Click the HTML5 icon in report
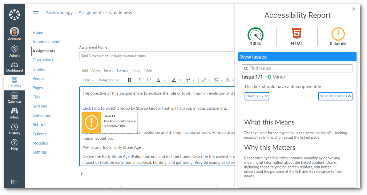Image resolution: width=367 pixels, height=195 pixels. click(297, 33)
